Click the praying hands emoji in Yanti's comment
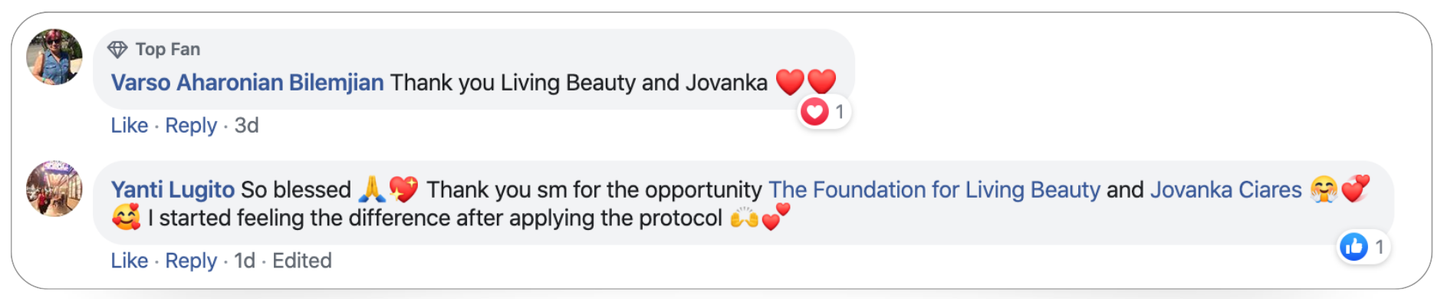 372,189
